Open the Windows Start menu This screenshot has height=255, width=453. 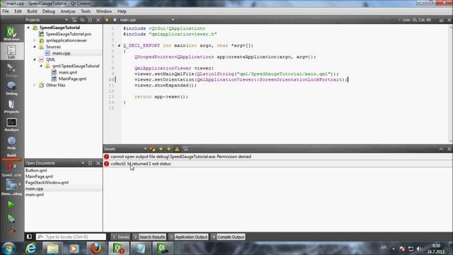[x=8, y=249]
